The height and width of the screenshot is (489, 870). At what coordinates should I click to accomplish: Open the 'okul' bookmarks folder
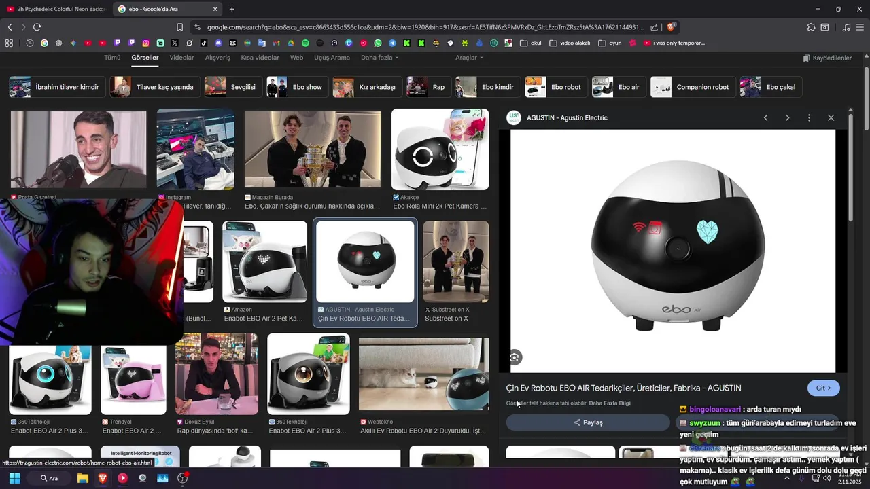pyautogui.click(x=531, y=43)
